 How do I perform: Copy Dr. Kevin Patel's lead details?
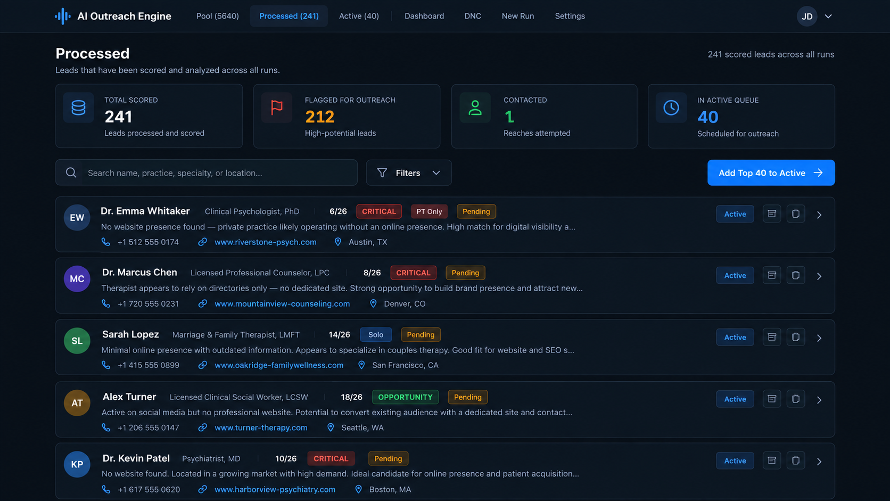(x=796, y=461)
